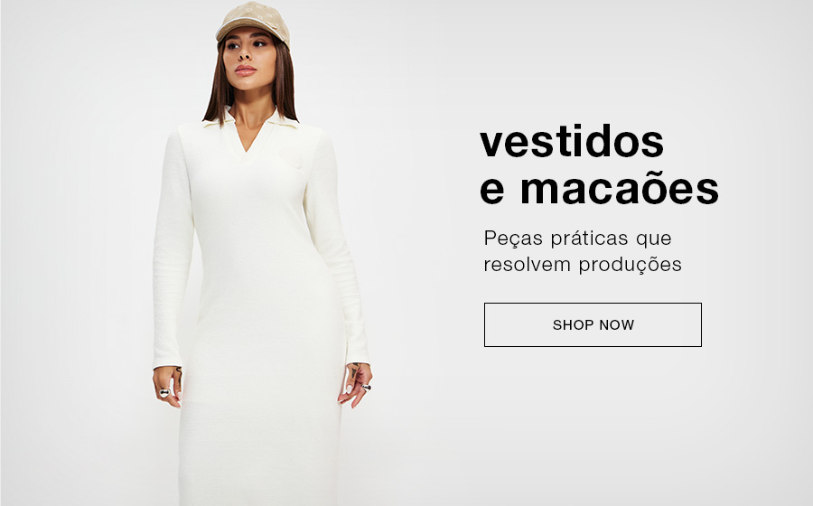Click the word 'produções' in the subtitle

point(630,265)
